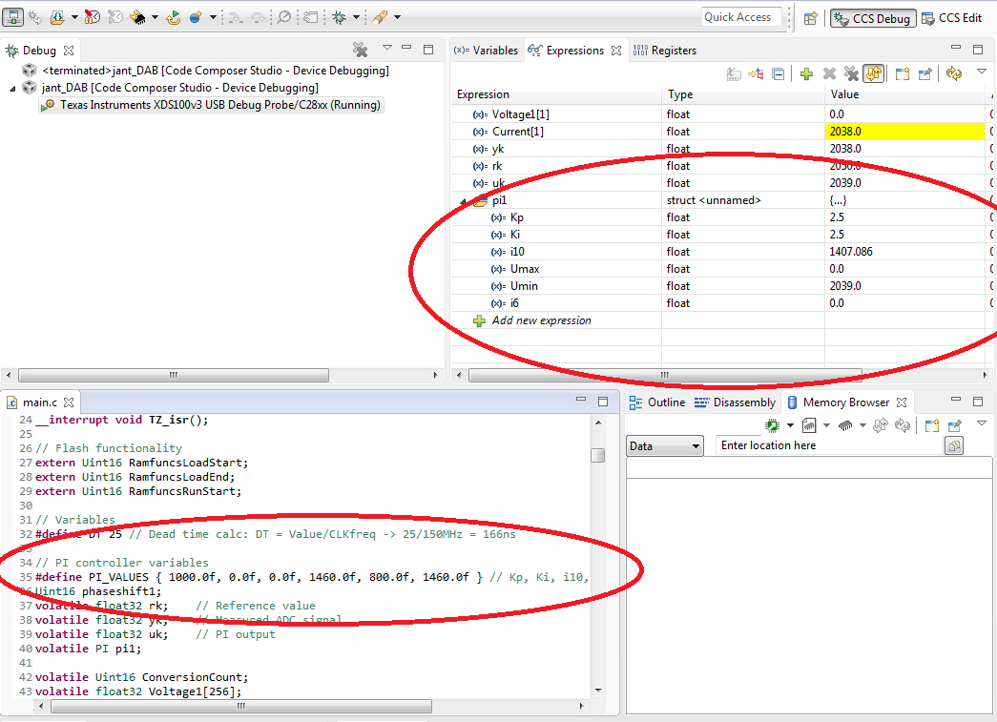The height and width of the screenshot is (722, 997).
Task: Click the logical structure arrow-tree icon in Expressions
Action: [x=756, y=74]
